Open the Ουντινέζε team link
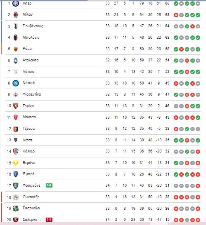Image resolution: width=206 pixels, height=225 pixels. coord(31,197)
